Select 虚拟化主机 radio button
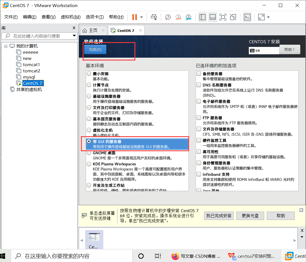The width and height of the screenshot is (306, 262). pos(89,130)
